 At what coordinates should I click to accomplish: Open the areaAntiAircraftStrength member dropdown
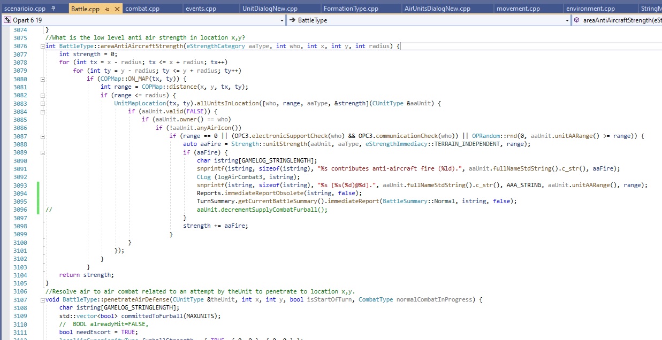point(617,20)
